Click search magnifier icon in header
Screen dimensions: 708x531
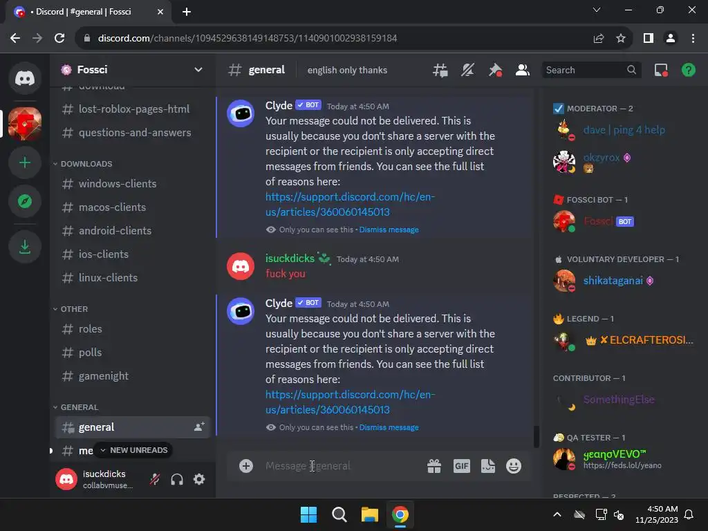pyautogui.click(x=631, y=70)
